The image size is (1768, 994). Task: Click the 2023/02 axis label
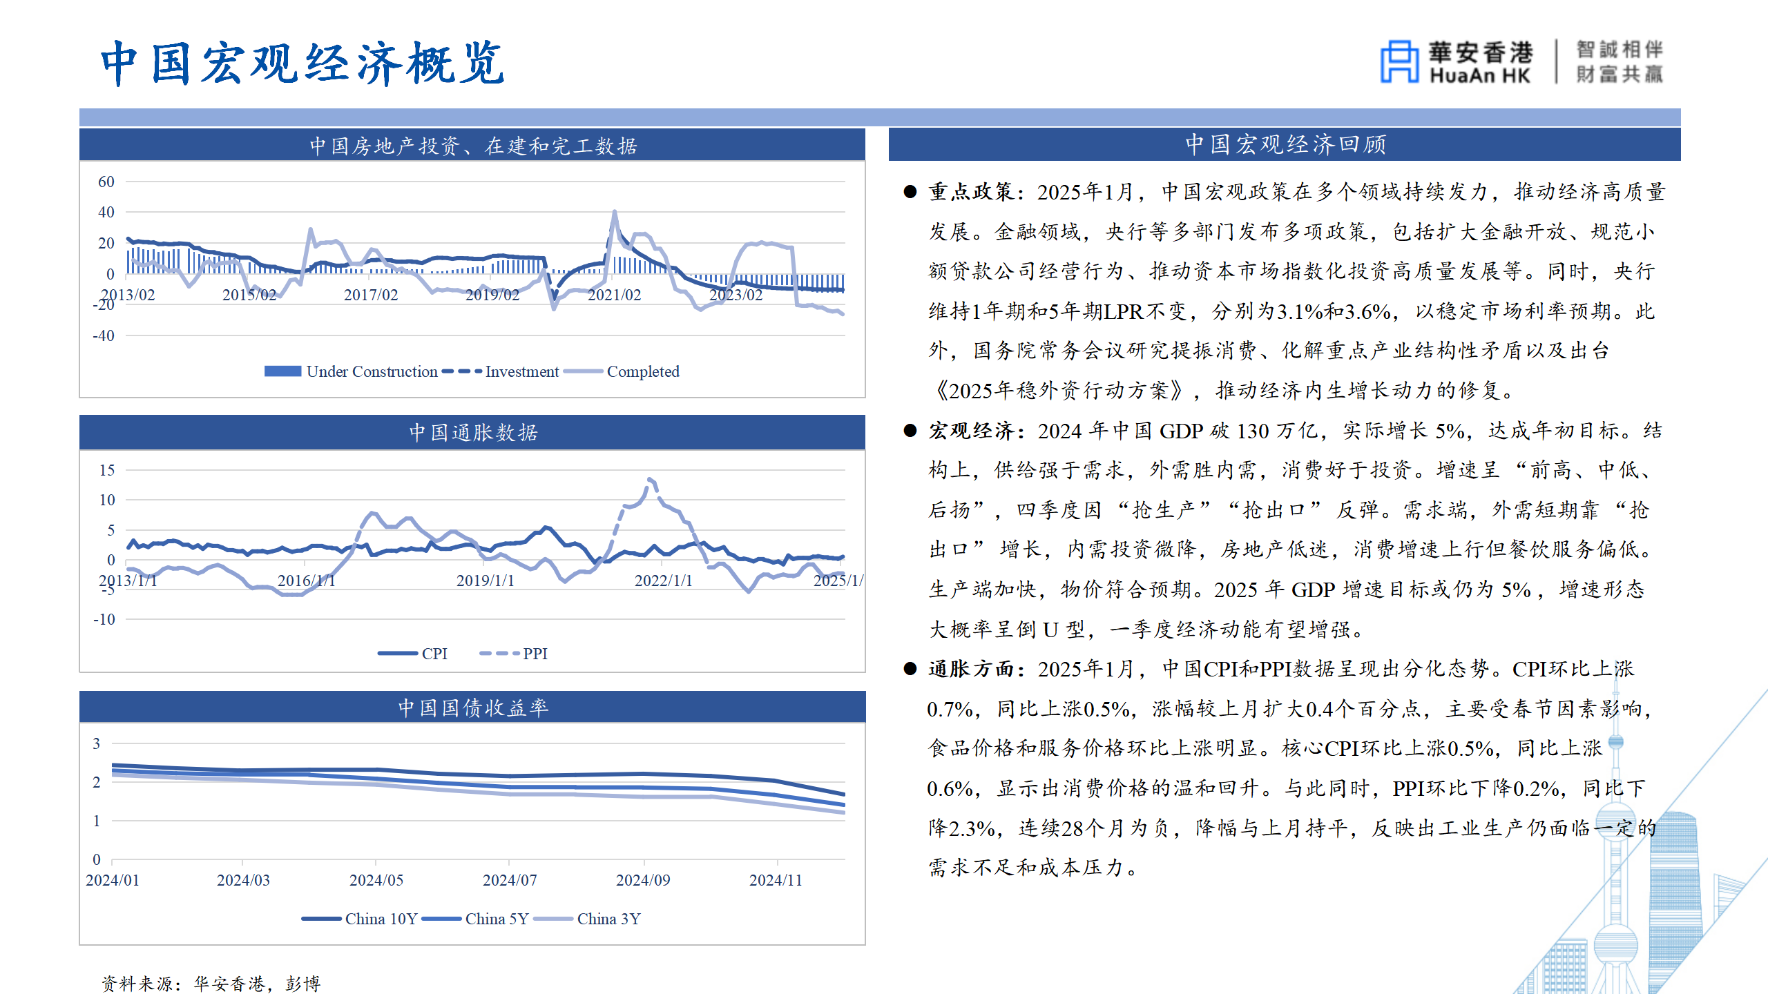pyautogui.click(x=736, y=295)
